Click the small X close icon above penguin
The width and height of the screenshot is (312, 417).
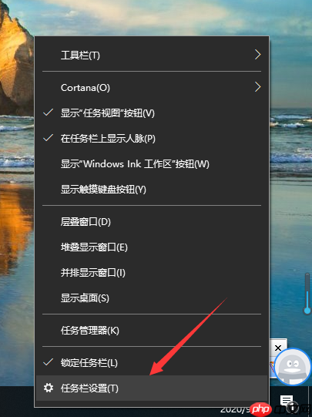pos(278,348)
